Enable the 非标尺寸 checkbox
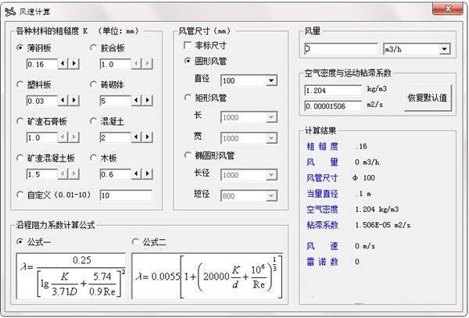This screenshot has height=318, width=469. tap(187, 46)
